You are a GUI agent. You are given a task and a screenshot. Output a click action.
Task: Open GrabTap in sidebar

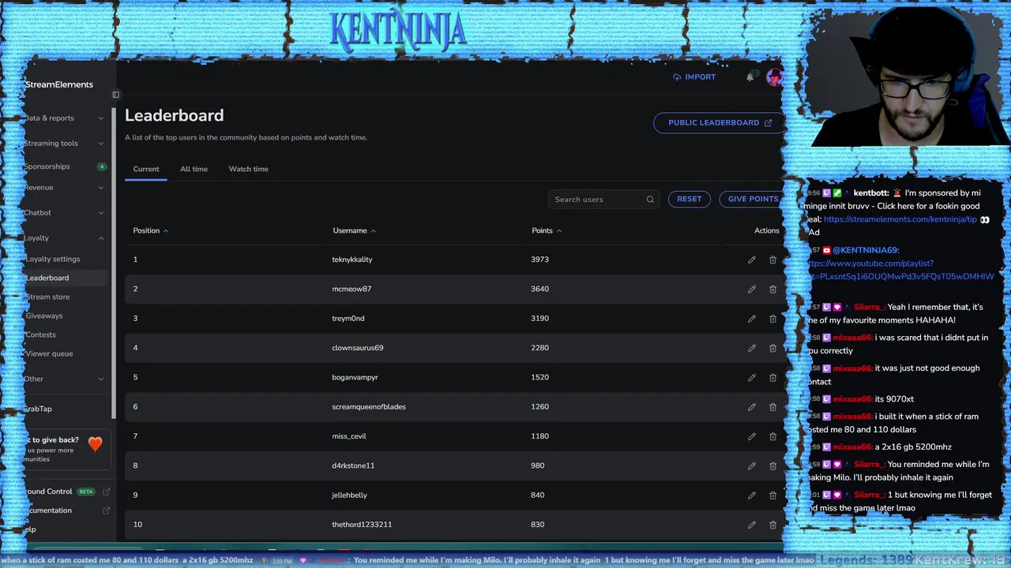click(x=38, y=409)
